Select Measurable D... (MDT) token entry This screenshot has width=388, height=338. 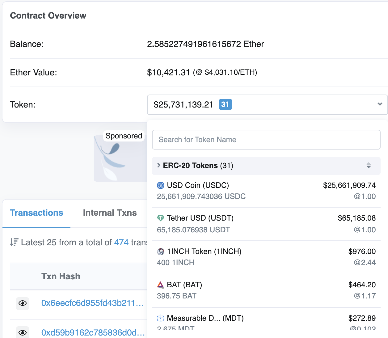266,319
